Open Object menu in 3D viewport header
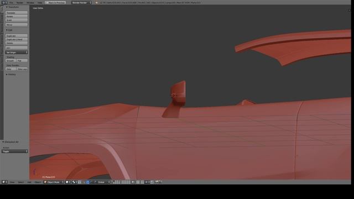Viewport: 354px width, 199px height. click(38, 182)
